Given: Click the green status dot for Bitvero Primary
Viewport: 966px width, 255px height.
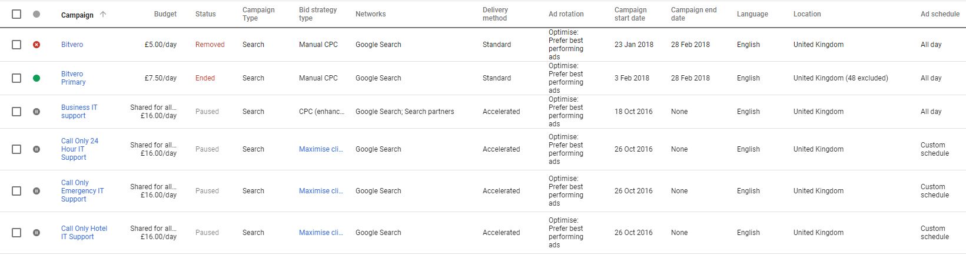Looking at the screenshot, I should coord(36,78).
